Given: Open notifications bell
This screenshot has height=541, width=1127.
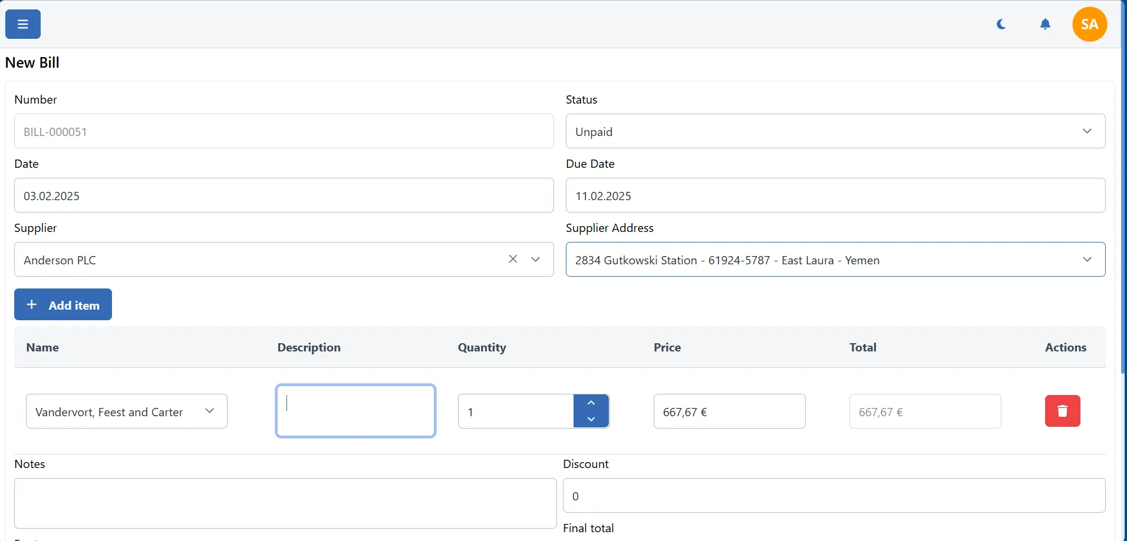Looking at the screenshot, I should [1045, 24].
